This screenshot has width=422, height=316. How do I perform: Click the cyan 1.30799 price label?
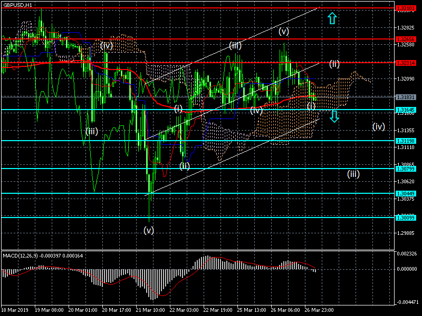(x=406, y=169)
